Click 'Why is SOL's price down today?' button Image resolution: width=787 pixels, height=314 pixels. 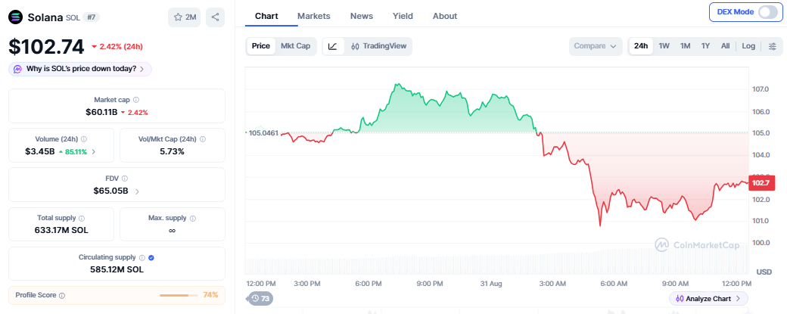(80, 69)
